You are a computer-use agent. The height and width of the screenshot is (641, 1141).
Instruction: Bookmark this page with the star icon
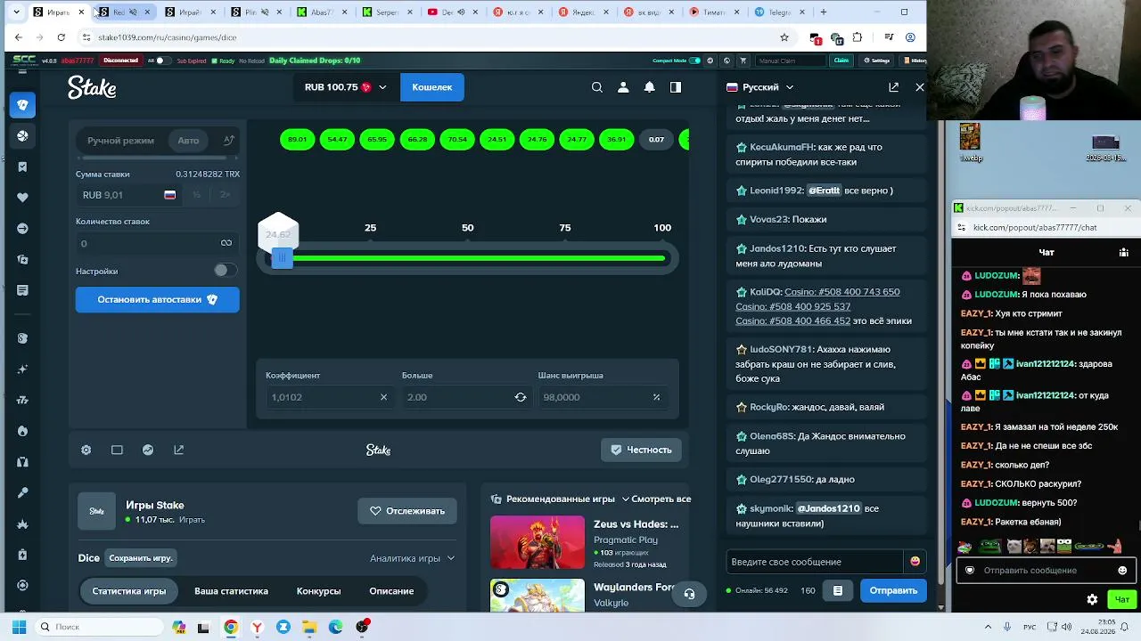784,37
